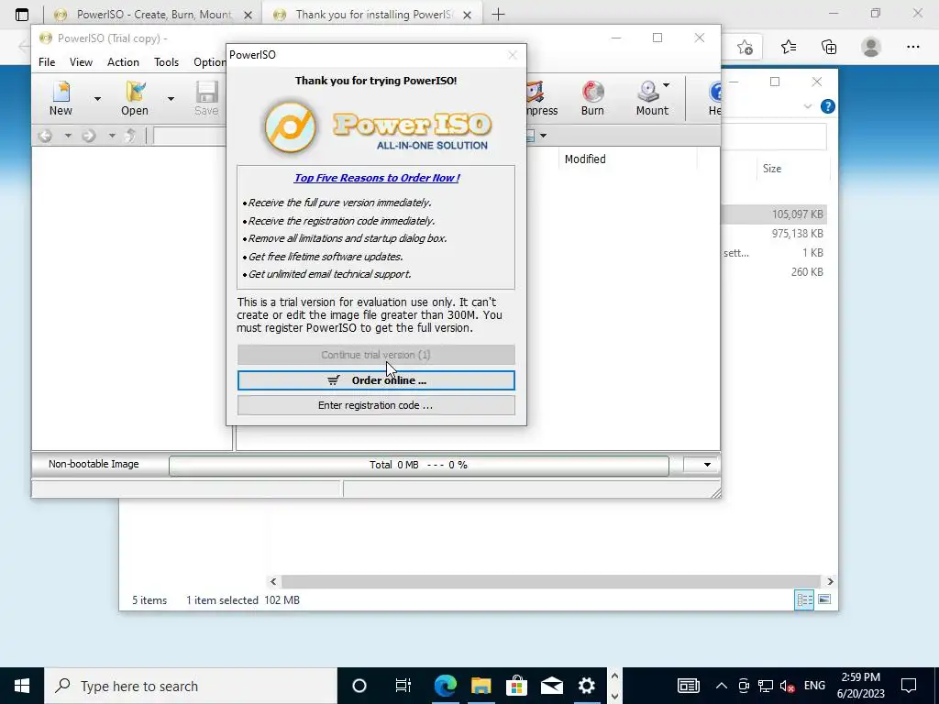The width and height of the screenshot is (939, 704).
Task: Click Explorer horizontal scrollbar right arrow
Action: (830, 581)
